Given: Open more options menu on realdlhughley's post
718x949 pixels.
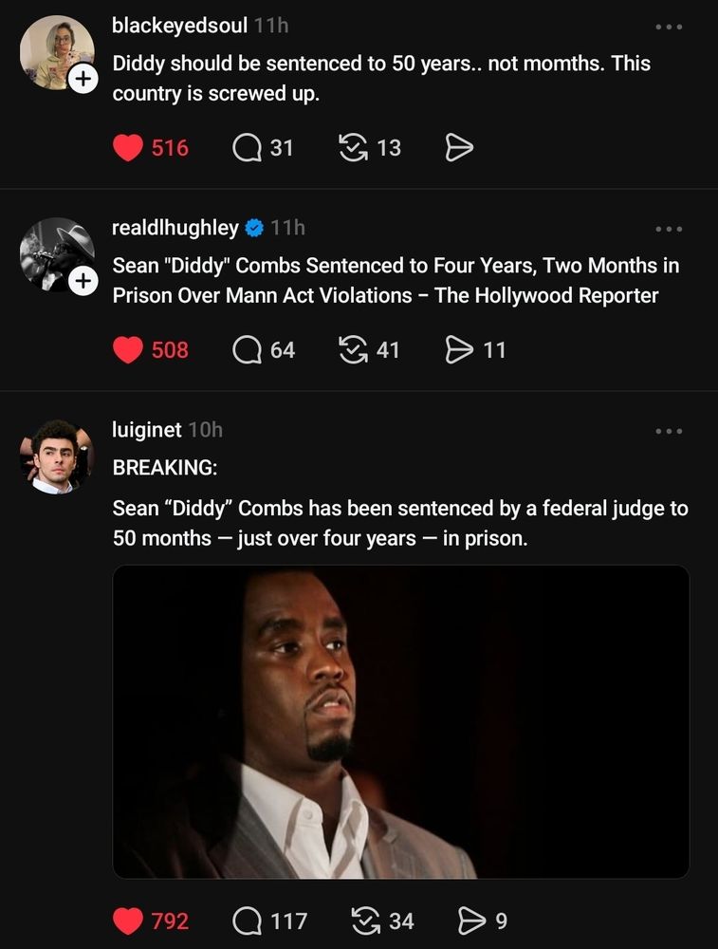Looking at the screenshot, I should pos(669,229).
